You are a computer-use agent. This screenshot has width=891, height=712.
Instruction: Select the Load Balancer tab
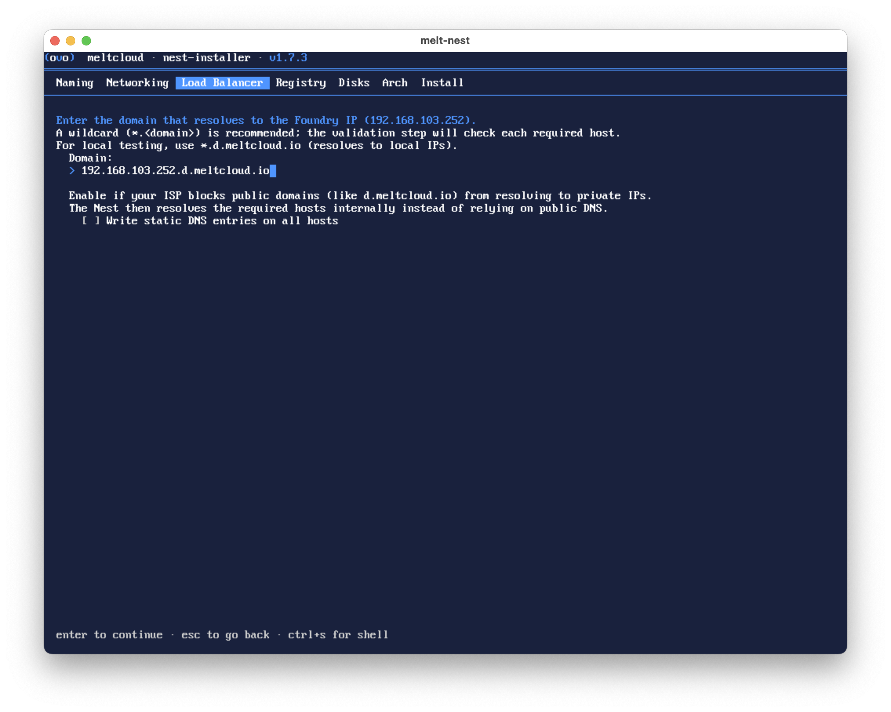tap(222, 83)
